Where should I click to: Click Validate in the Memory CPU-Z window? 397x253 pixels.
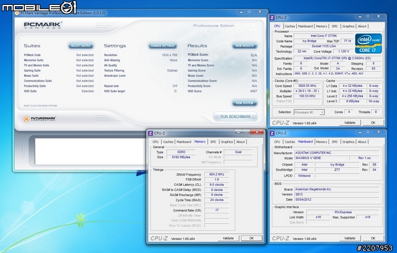click(228, 238)
